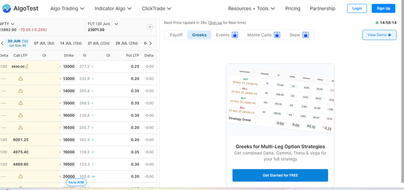The image size is (404, 190).
Task: Select the 14 JUL (15d) expiry
Action: tap(71, 43)
